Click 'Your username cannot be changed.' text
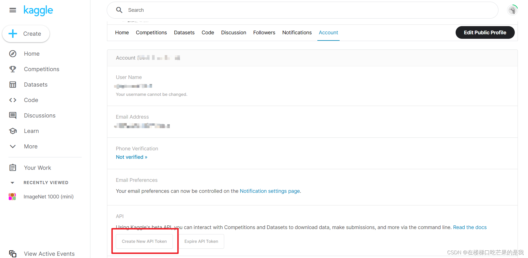The image size is (528, 258). (152, 94)
